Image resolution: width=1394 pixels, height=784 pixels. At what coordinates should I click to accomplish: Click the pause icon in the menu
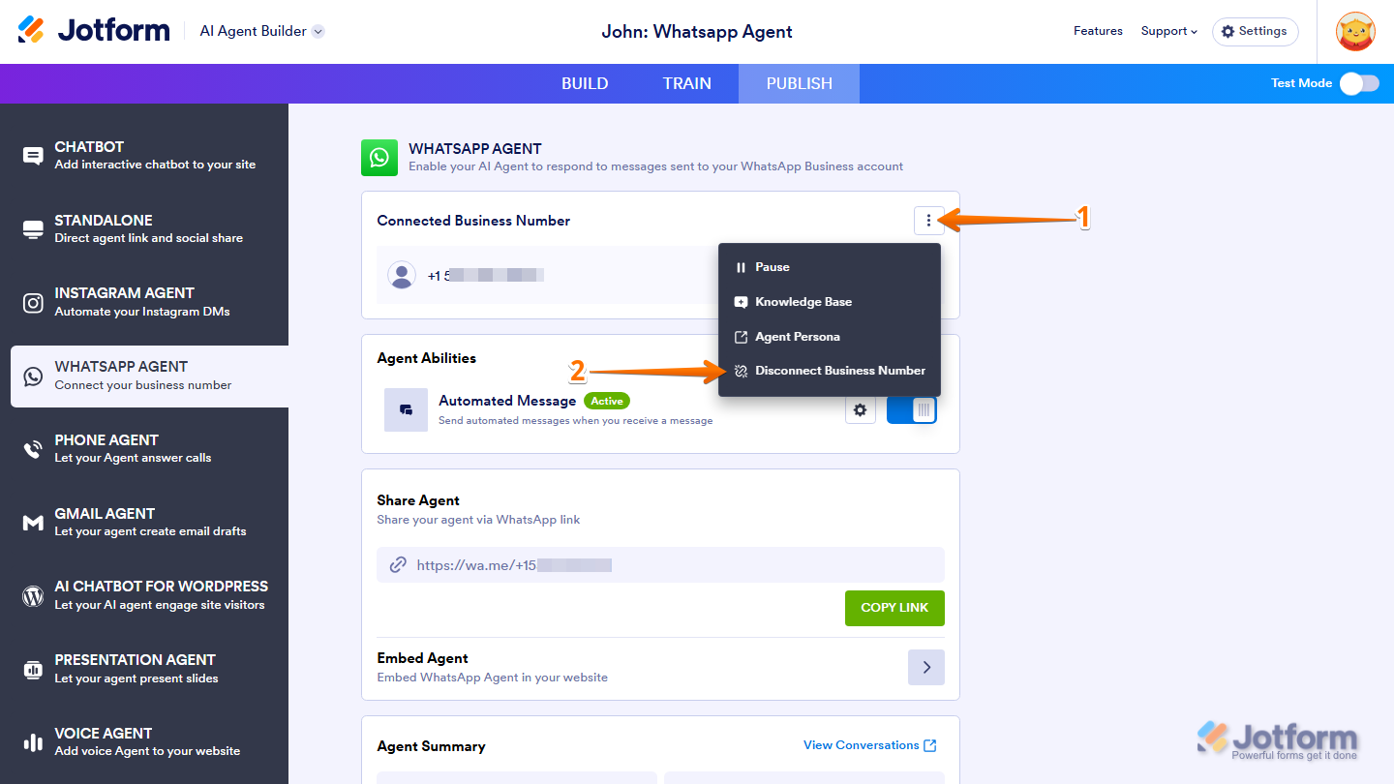click(x=741, y=267)
